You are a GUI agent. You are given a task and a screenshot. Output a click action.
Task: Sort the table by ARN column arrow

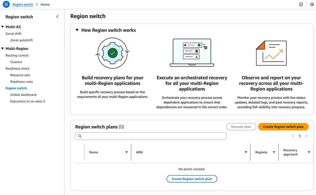pyautogui.click(x=246, y=152)
